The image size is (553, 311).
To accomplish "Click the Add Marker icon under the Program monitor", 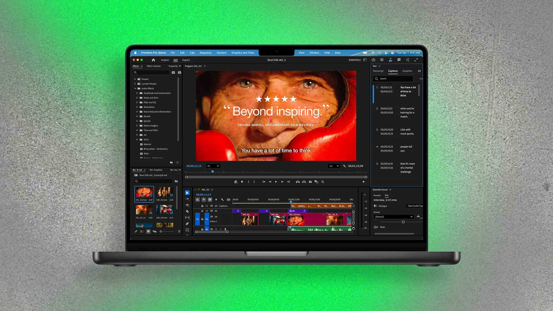I will pos(242,182).
